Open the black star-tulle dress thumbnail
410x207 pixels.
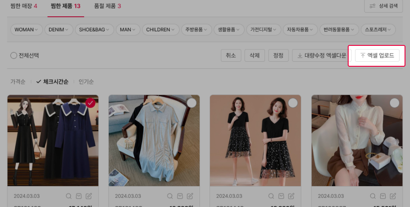click(255, 140)
